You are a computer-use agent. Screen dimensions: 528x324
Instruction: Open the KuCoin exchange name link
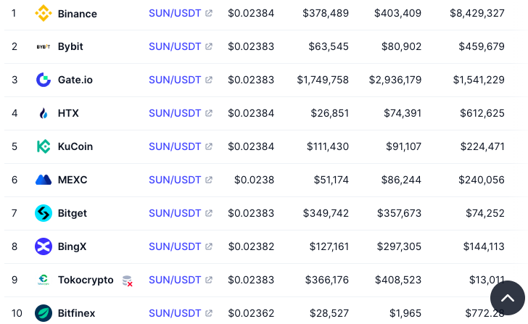click(75, 146)
